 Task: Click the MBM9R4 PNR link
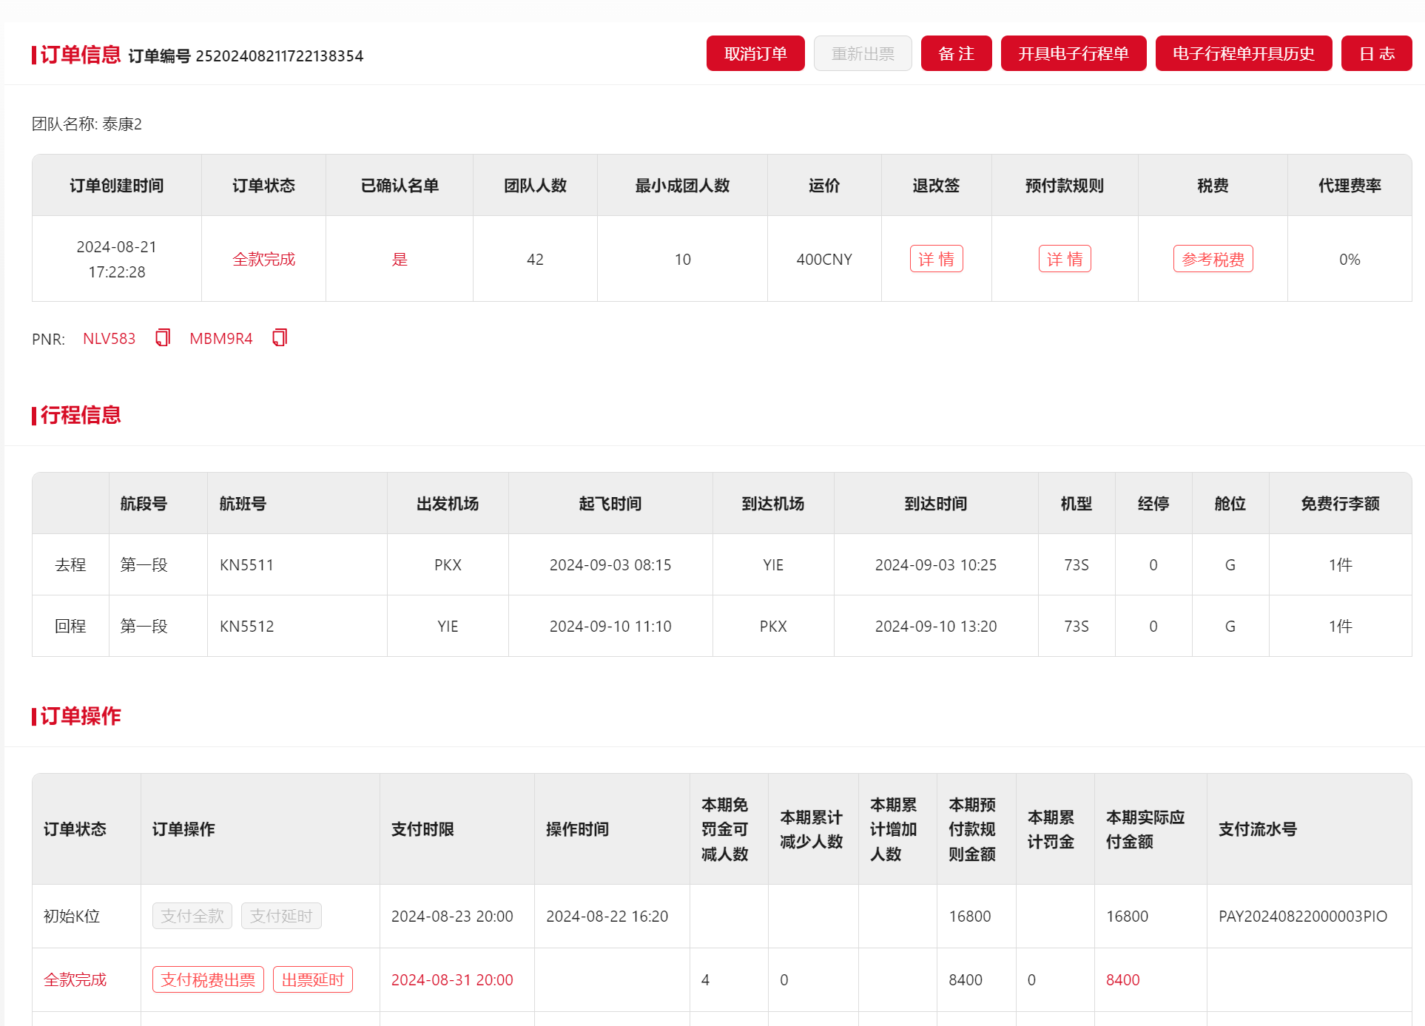(x=220, y=339)
